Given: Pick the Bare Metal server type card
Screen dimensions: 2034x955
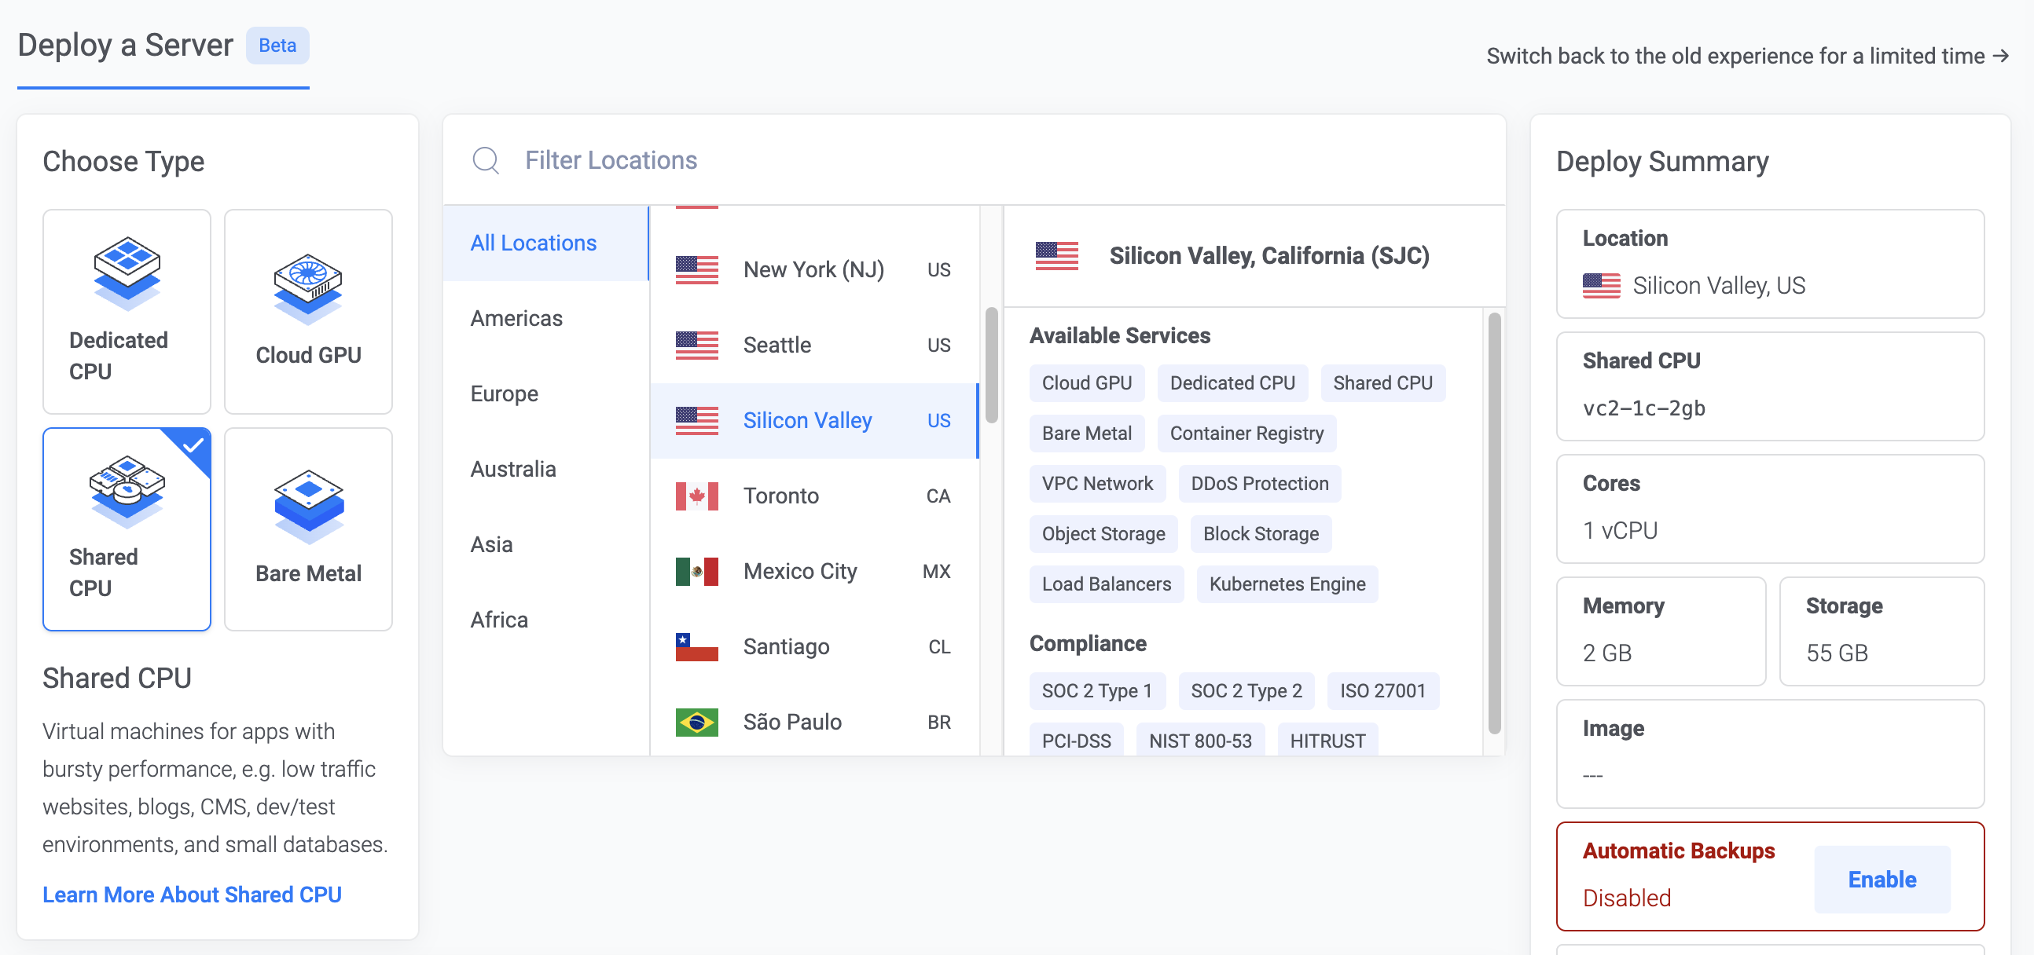Looking at the screenshot, I should tap(308, 529).
